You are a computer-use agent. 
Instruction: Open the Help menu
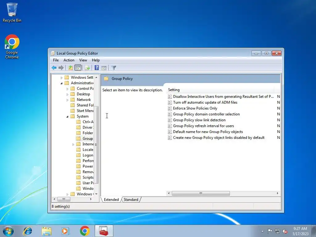coord(96,60)
